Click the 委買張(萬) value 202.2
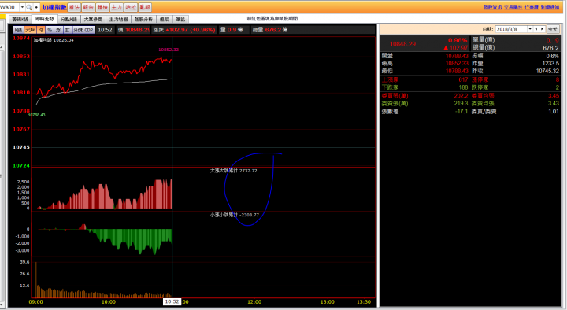 click(x=461, y=96)
